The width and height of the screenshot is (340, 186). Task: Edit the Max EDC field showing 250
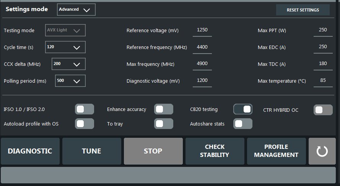[323, 47]
